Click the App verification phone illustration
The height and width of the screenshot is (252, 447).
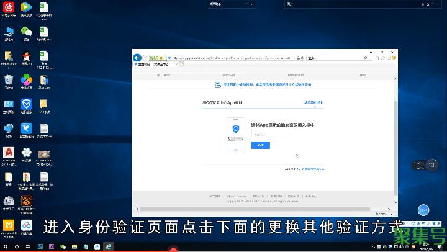(x=235, y=134)
